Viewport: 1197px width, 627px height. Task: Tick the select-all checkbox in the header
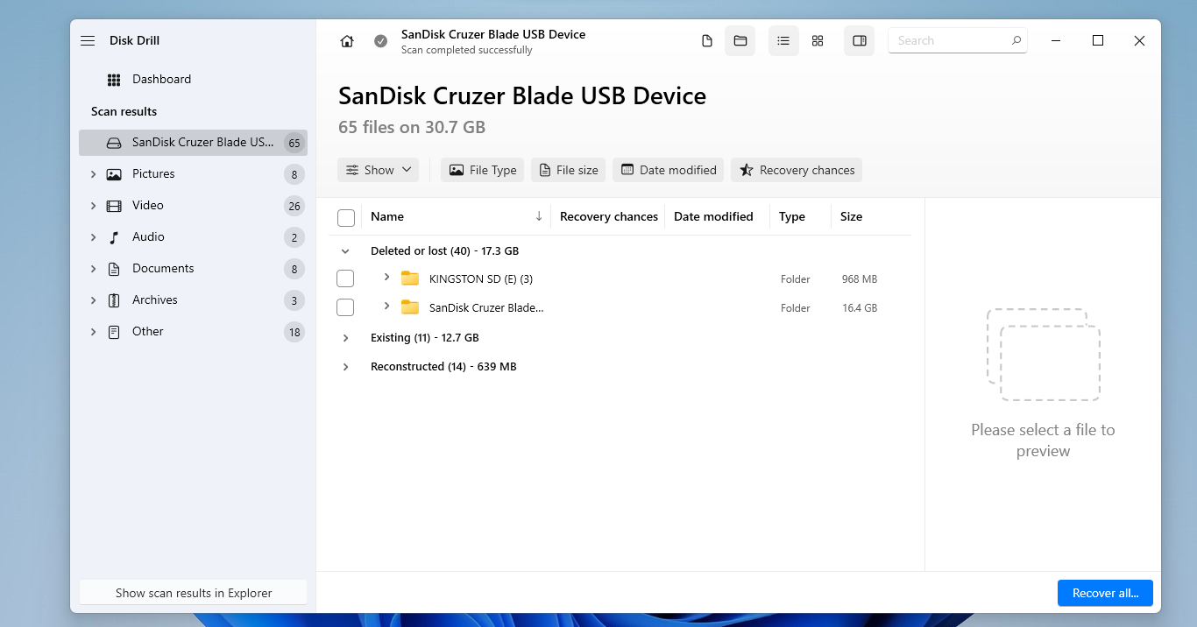(346, 218)
